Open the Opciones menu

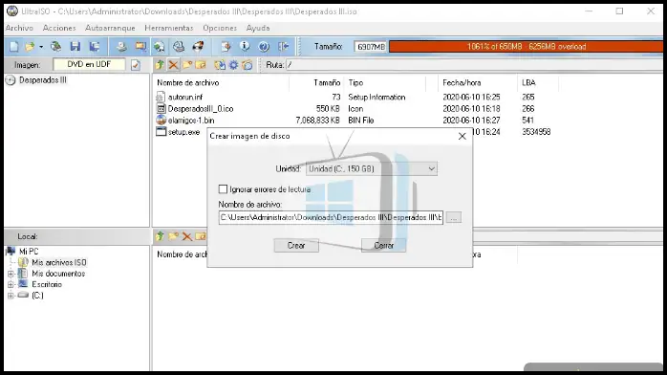[220, 28]
